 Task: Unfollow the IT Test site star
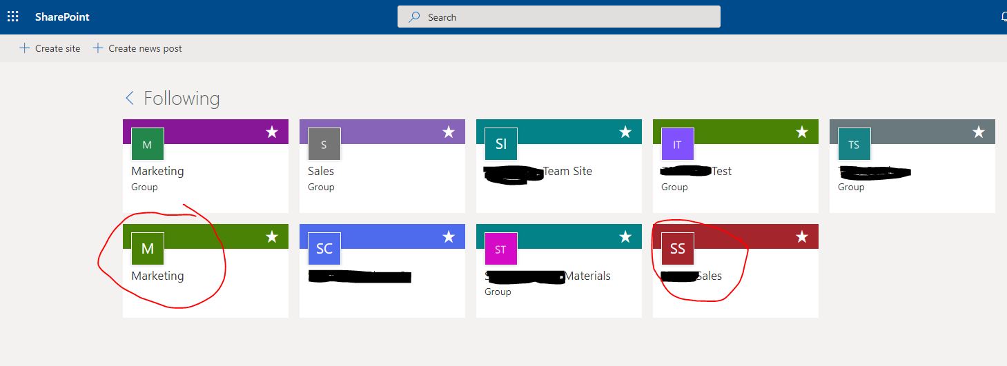pos(802,132)
